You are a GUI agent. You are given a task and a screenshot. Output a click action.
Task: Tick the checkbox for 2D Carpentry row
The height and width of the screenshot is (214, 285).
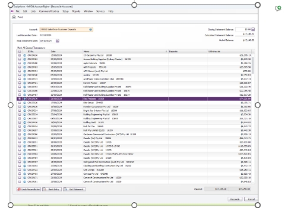(20, 55)
